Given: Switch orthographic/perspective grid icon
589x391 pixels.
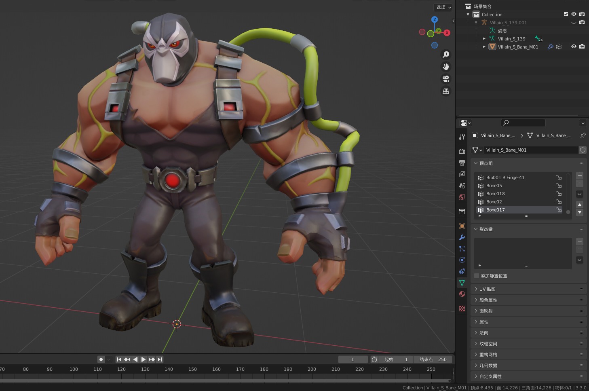Looking at the screenshot, I should click(446, 91).
